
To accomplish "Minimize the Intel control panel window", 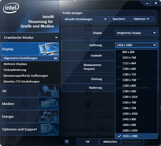I will [147, 3].
